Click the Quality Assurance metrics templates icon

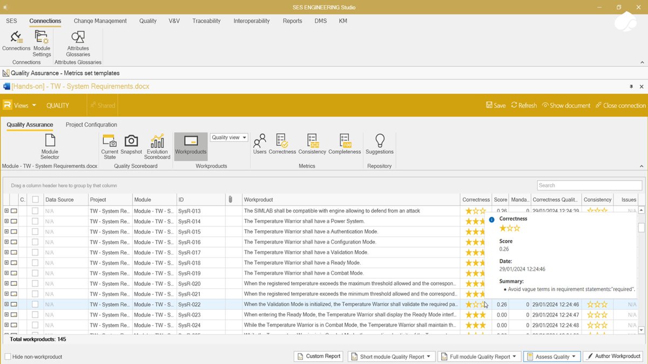[6, 73]
